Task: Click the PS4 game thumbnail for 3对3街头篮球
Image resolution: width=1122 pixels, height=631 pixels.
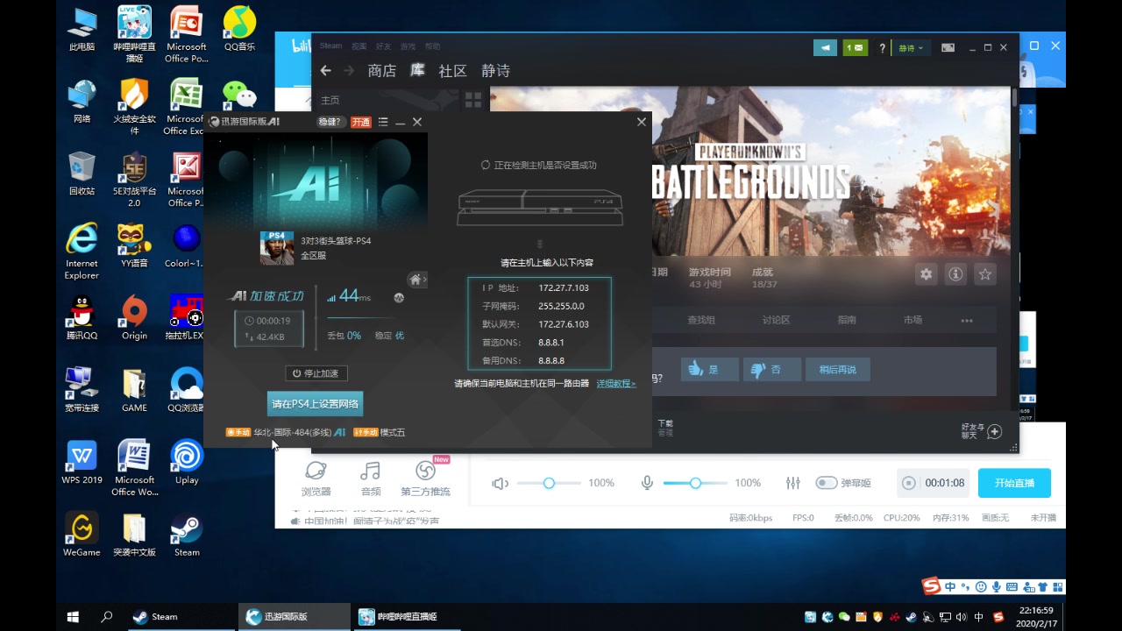Action: (x=277, y=248)
